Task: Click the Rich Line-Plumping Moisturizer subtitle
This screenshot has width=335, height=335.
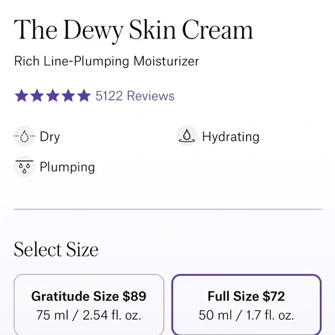Action: click(106, 62)
